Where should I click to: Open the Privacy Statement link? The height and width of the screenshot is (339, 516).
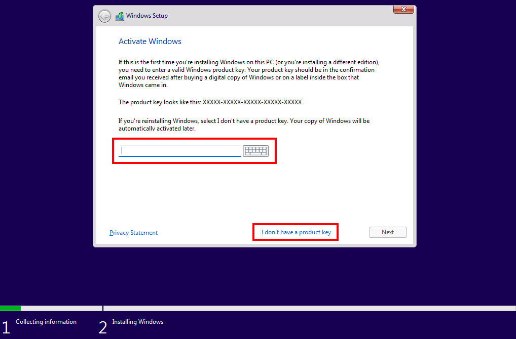pyautogui.click(x=133, y=233)
